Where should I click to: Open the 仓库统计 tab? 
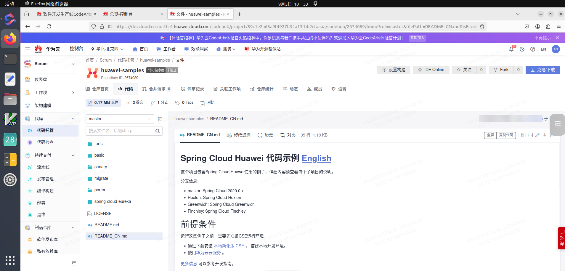[262, 89]
